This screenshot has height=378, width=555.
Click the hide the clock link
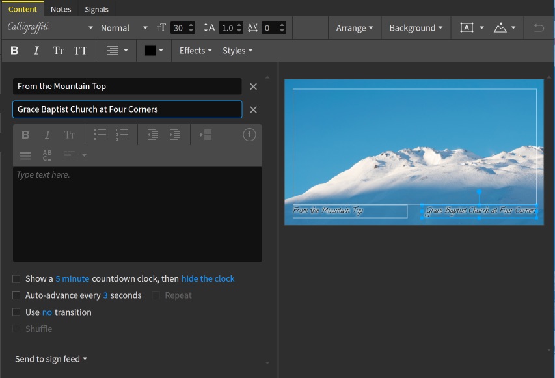pos(208,278)
